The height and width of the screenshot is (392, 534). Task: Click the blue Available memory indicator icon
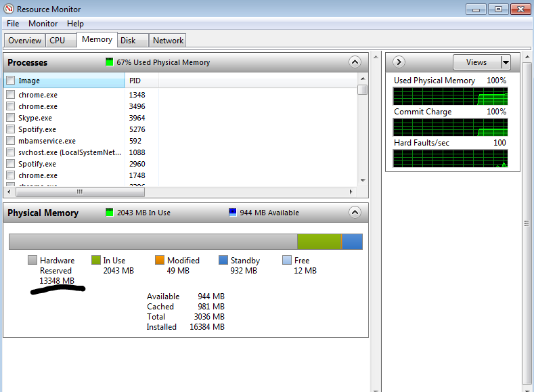point(233,212)
